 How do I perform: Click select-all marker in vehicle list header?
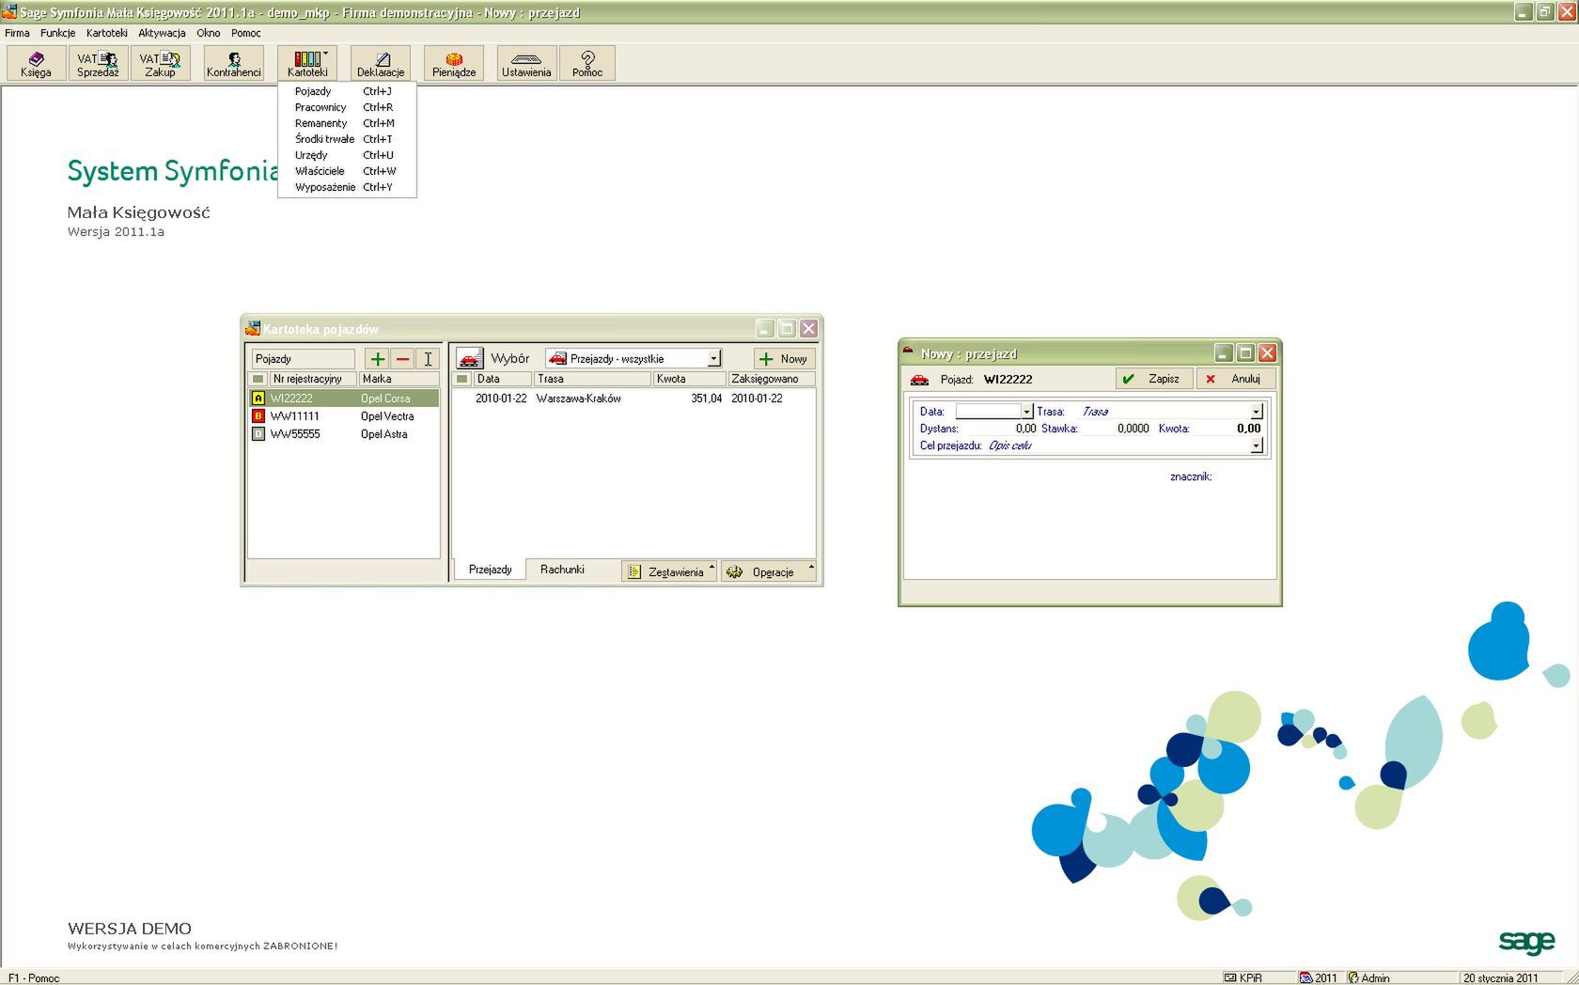[x=258, y=379]
